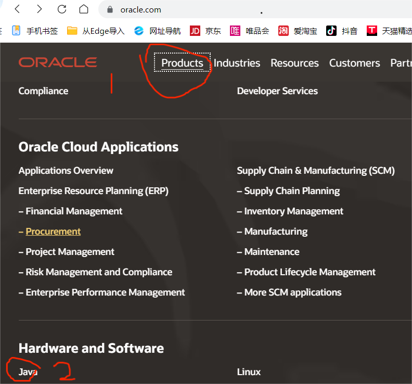Open Inventory Management

tap(294, 211)
